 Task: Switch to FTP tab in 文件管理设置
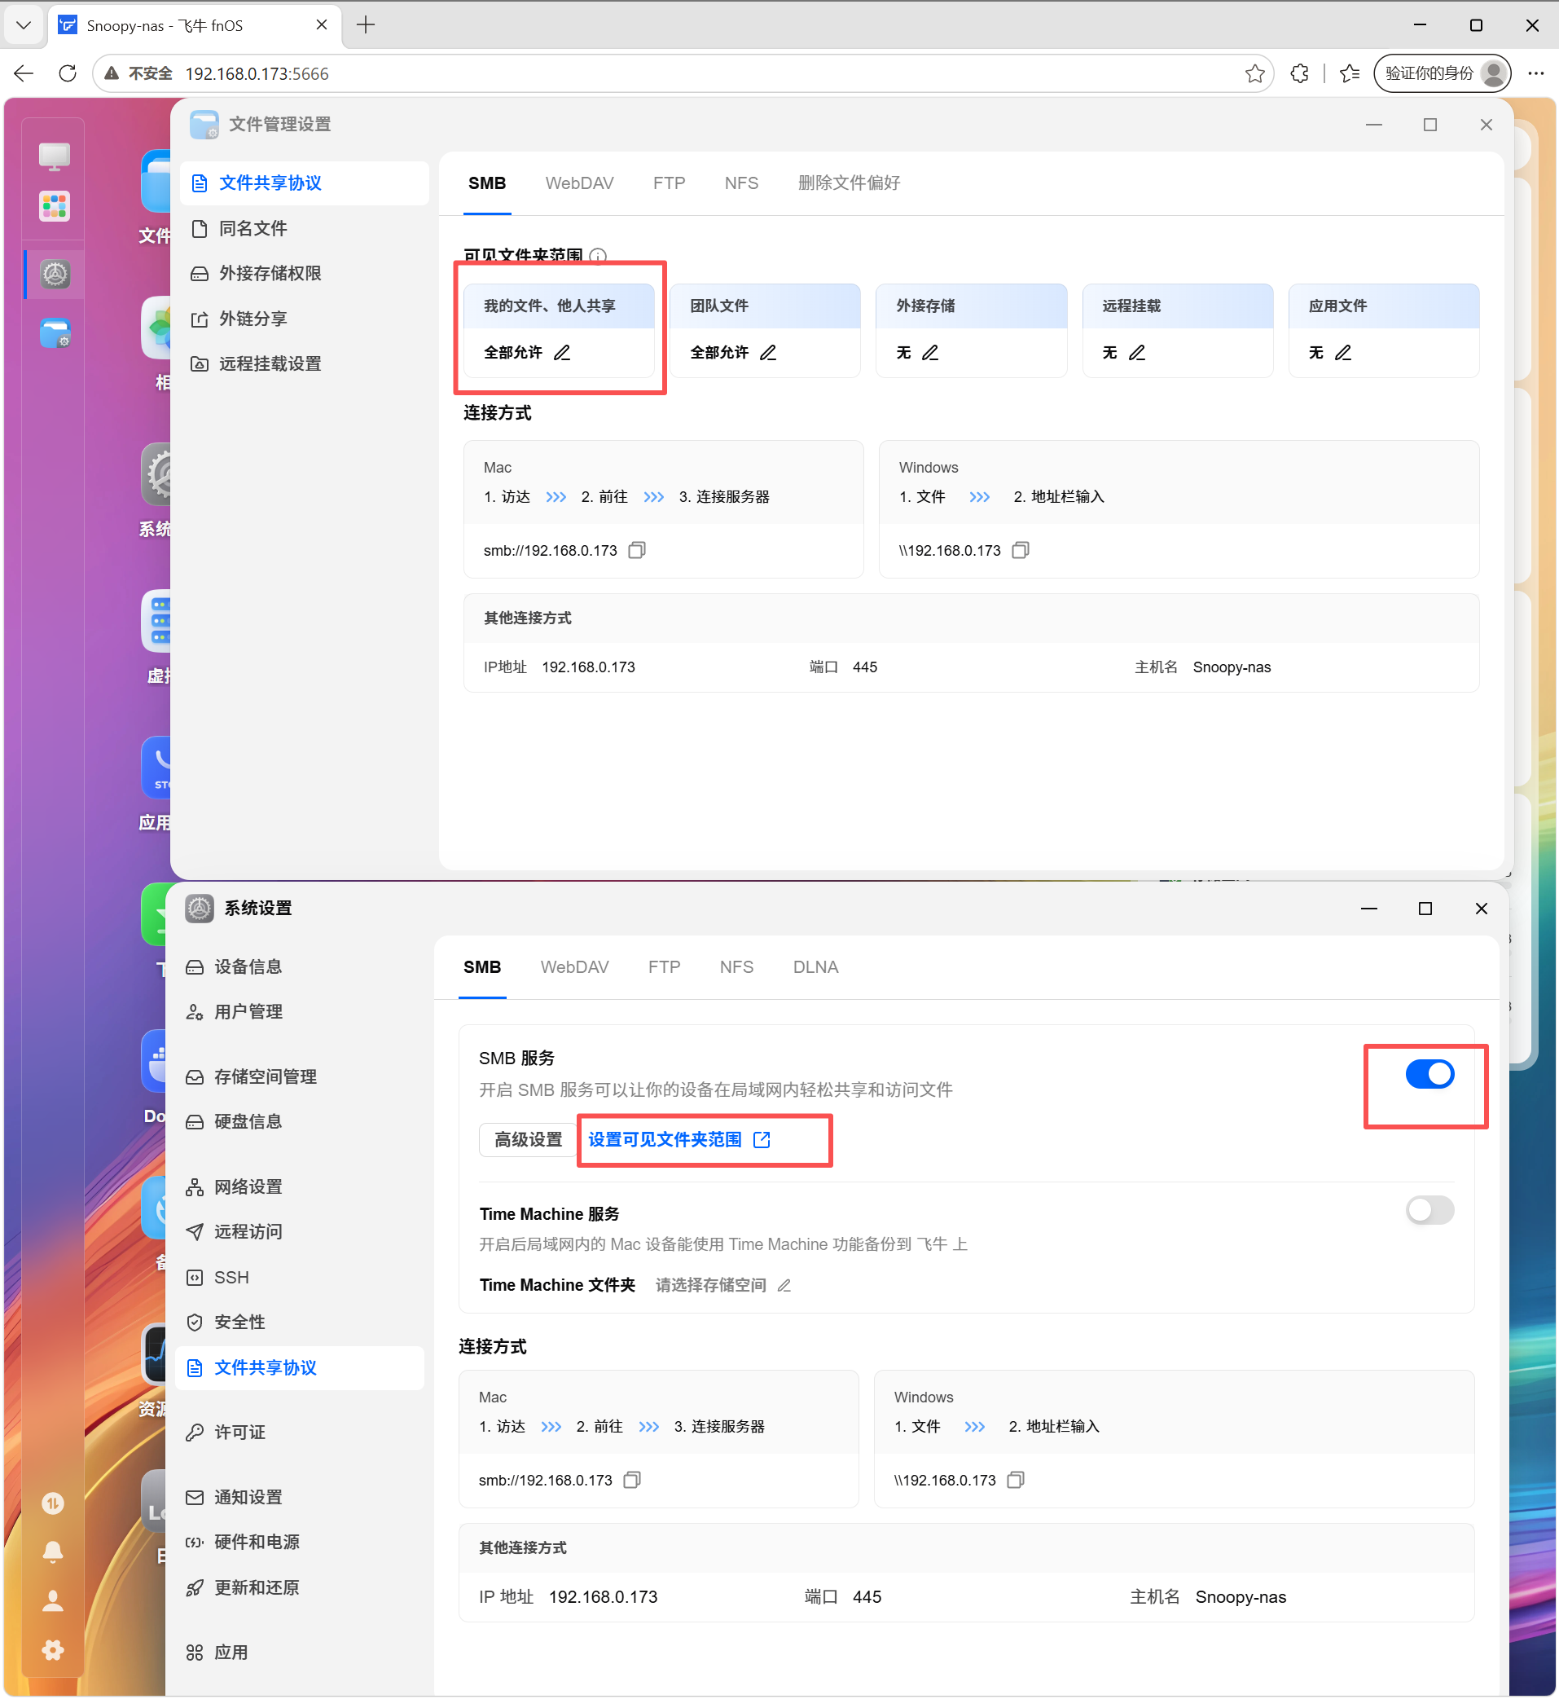[x=669, y=183]
